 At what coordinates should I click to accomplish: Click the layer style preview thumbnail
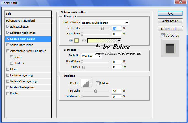point(170,49)
